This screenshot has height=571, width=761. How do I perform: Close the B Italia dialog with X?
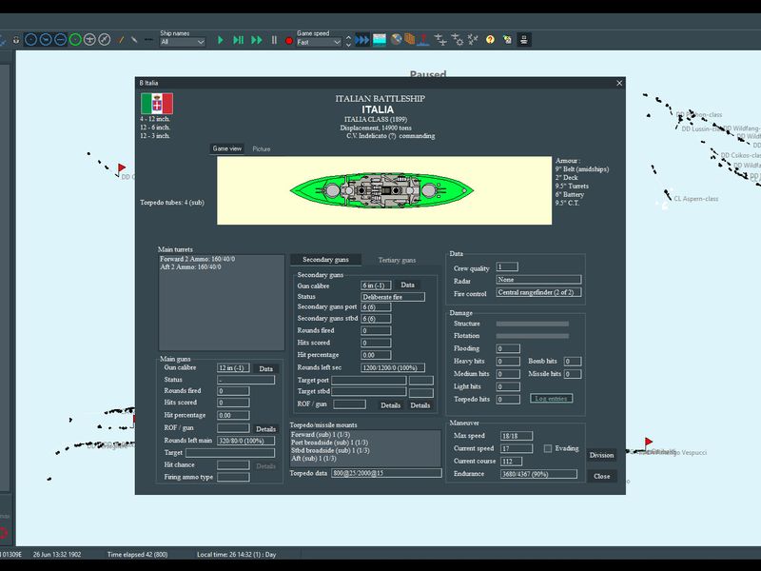(619, 83)
